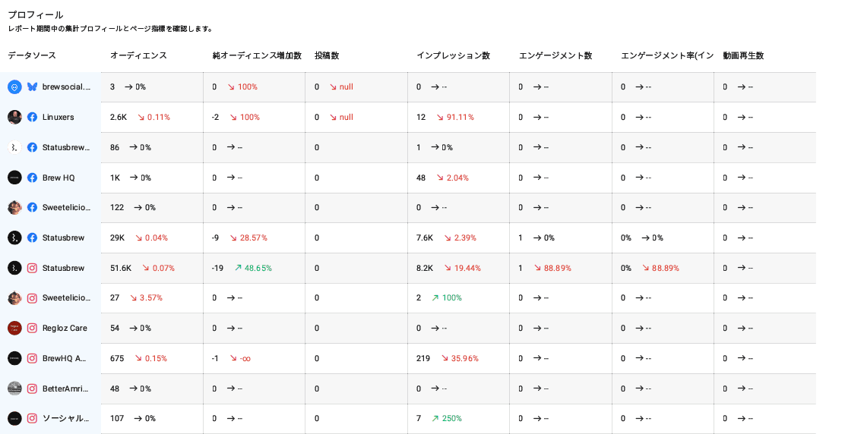This screenshot has height=434, width=845.
Task: Click the red down arrow beside 91.11%
Action: 441,118
